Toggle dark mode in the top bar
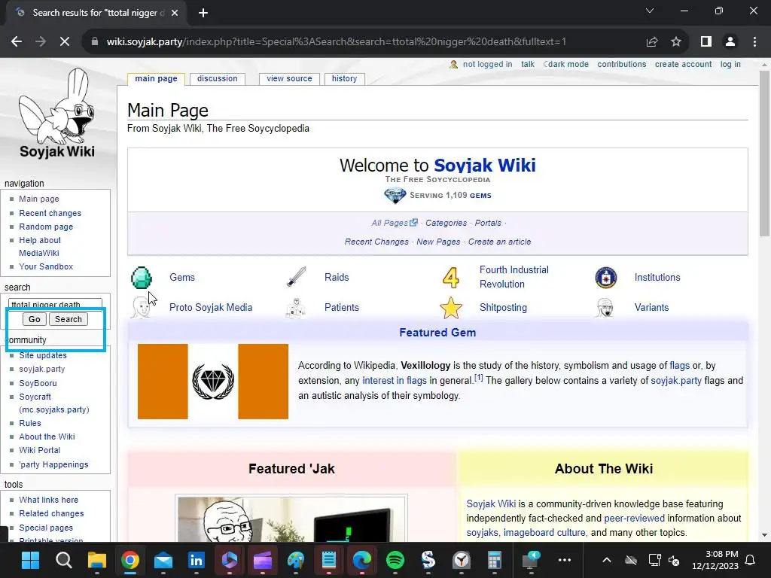This screenshot has height=578, width=771. (566, 65)
